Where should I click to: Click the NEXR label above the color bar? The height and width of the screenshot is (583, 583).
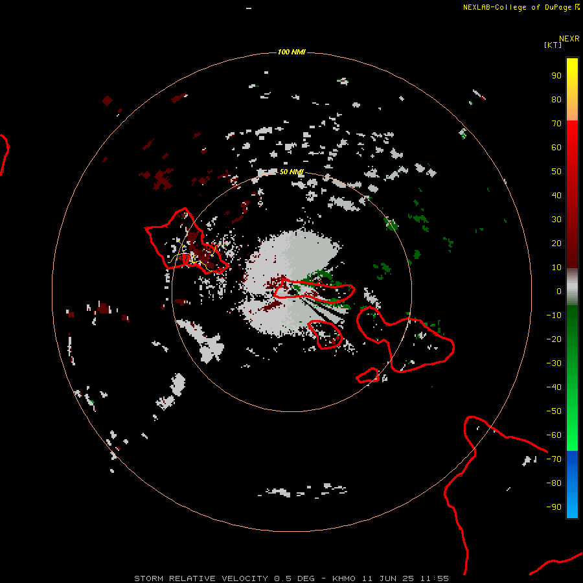click(x=569, y=39)
